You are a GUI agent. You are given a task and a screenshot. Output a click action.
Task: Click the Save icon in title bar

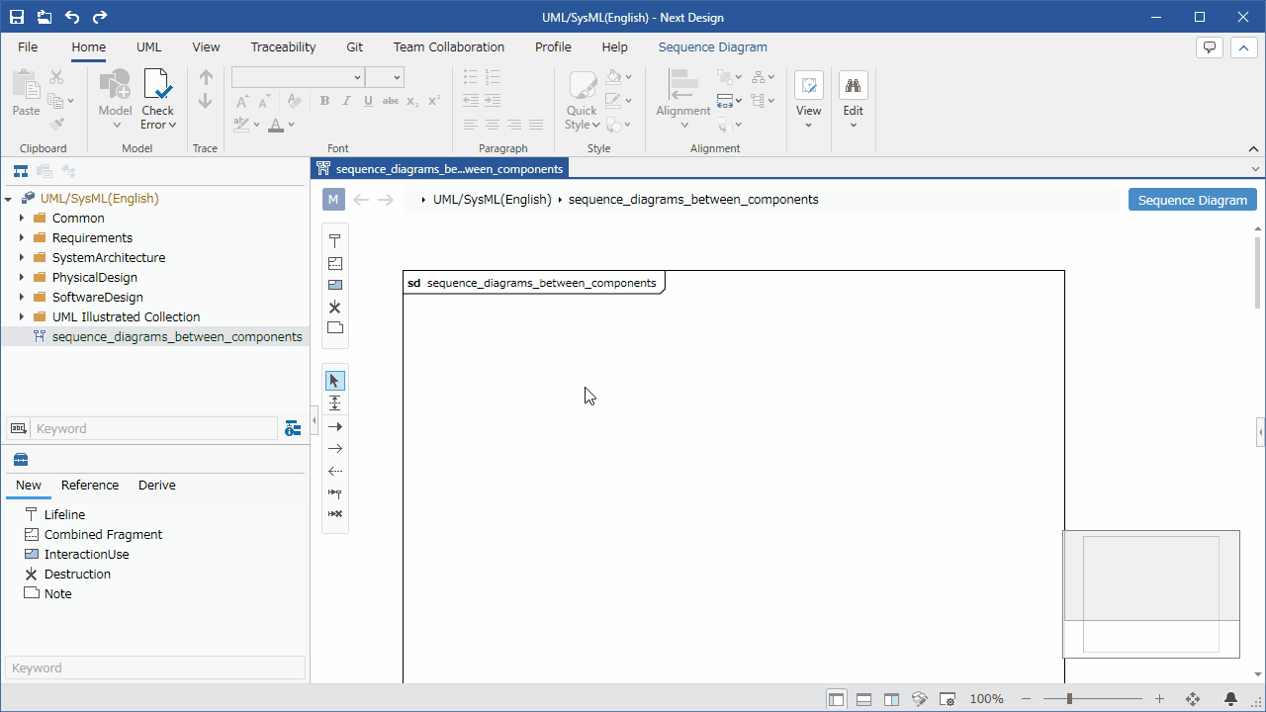point(18,17)
